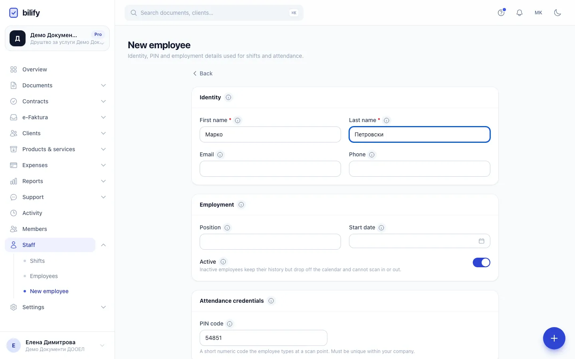Image resolution: width=575 pixels, height=359 pixels.
Task: Focus the search documents, clients field
Action: (x=214, y=13)
